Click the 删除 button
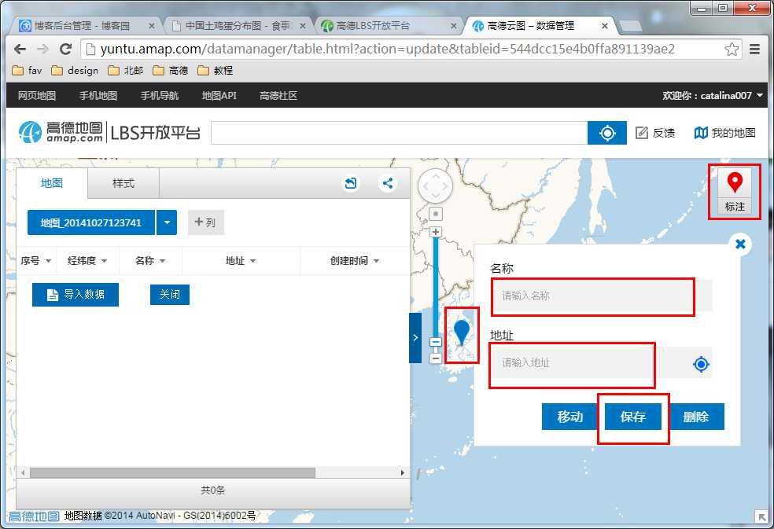Image resolution: width=774 pixels, height=529 pixels. pyautogui.click(x=696, y=417)
